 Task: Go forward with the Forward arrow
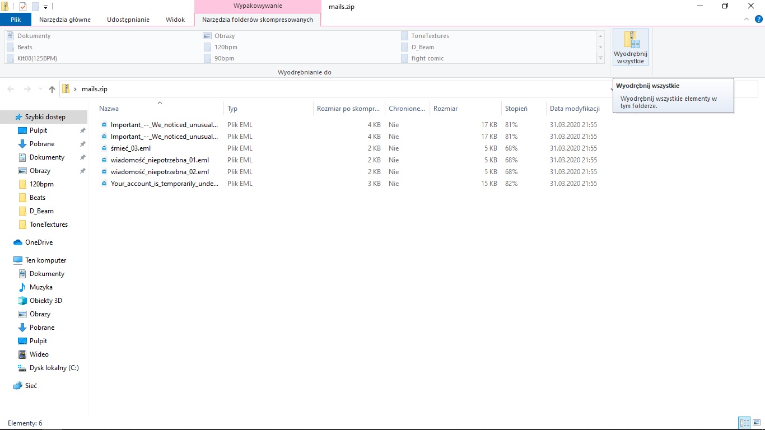click(27, 89)
